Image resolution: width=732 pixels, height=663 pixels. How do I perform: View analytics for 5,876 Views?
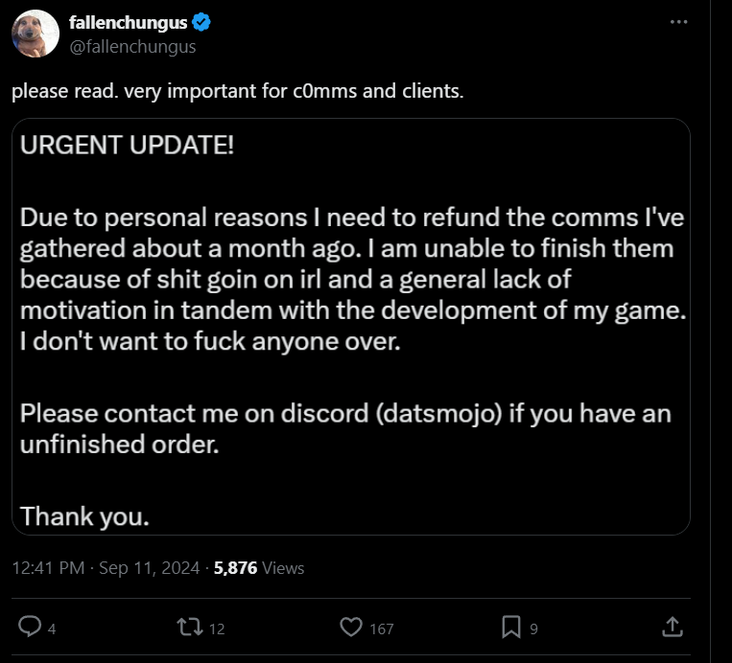click(259, 567)
